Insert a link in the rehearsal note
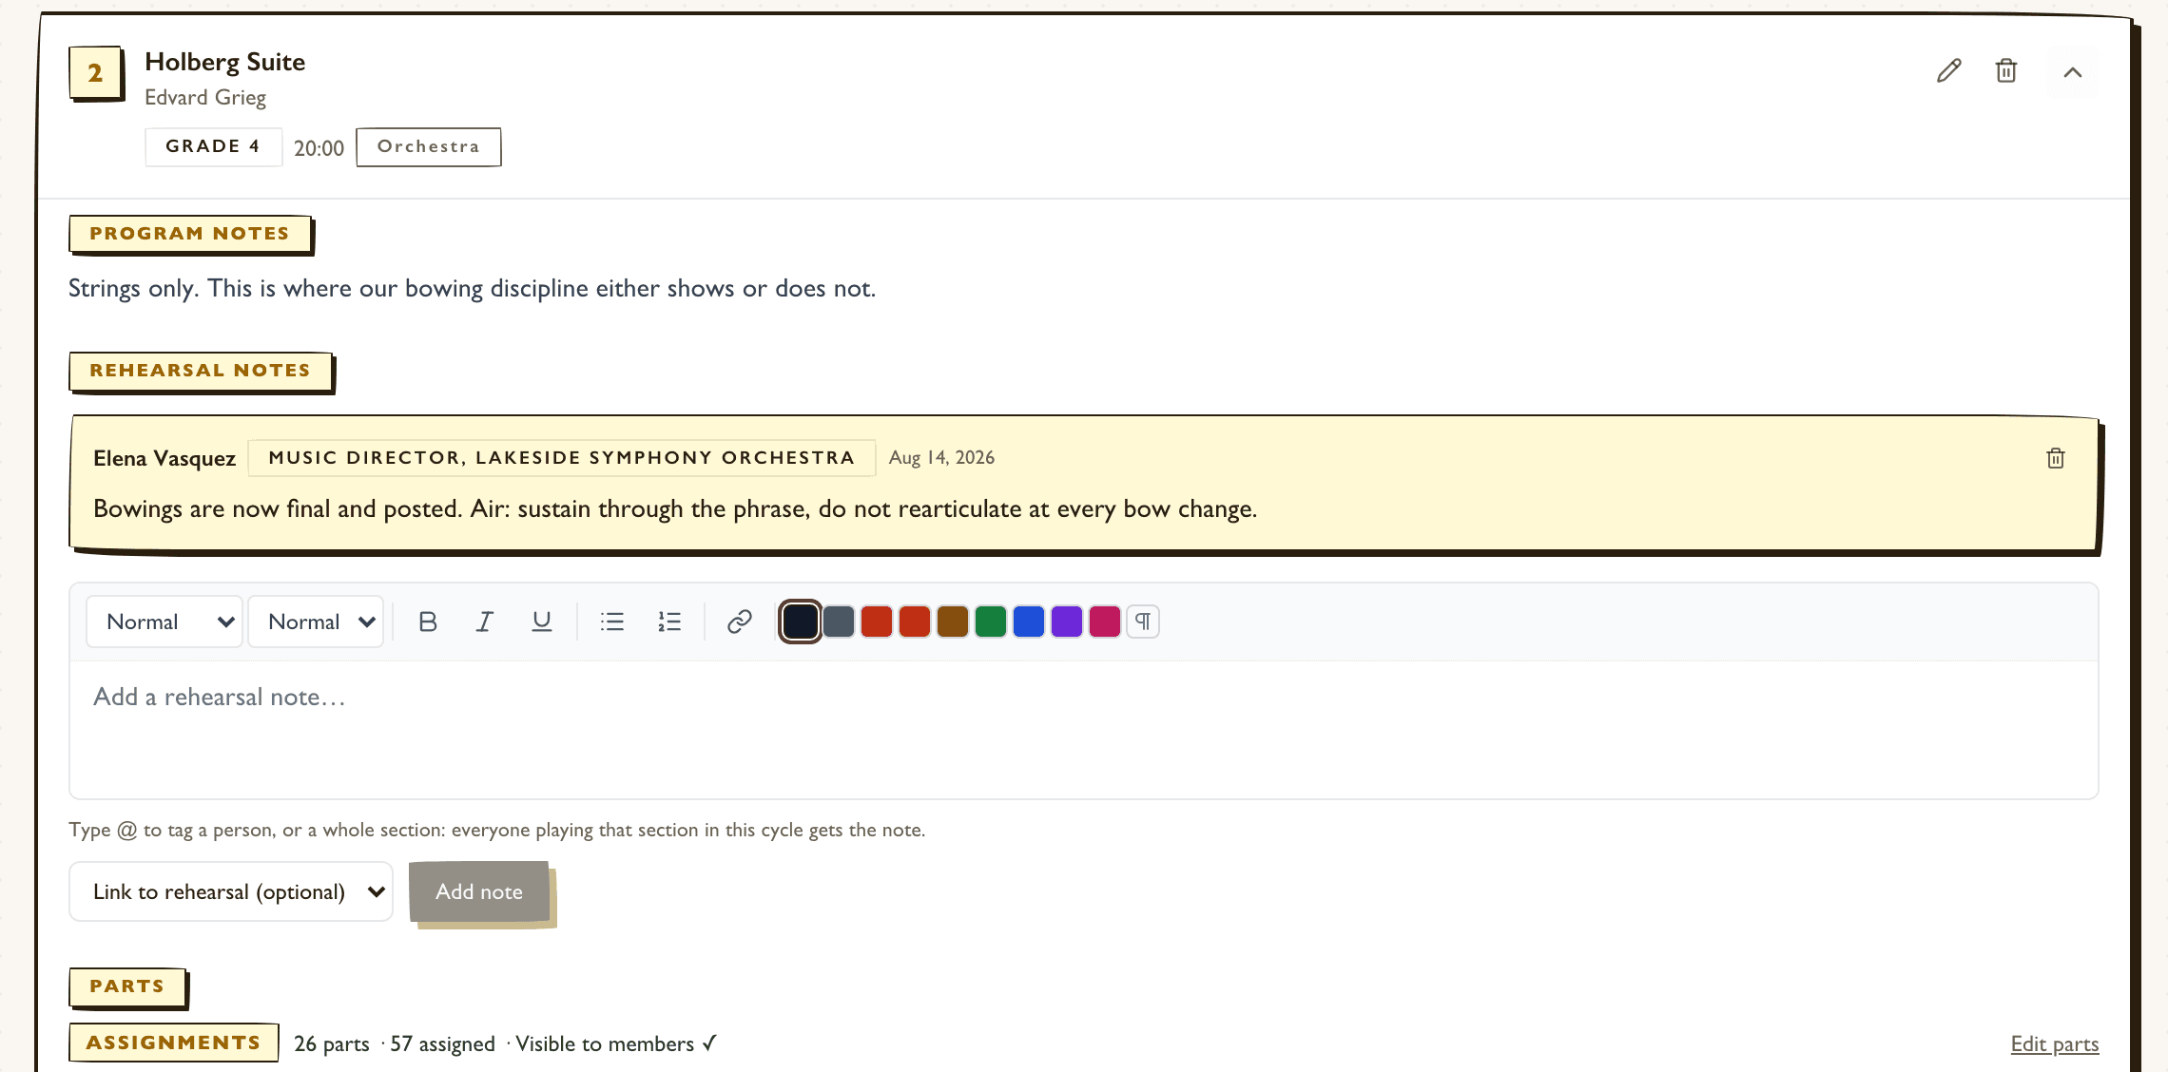 coord(740,622)
